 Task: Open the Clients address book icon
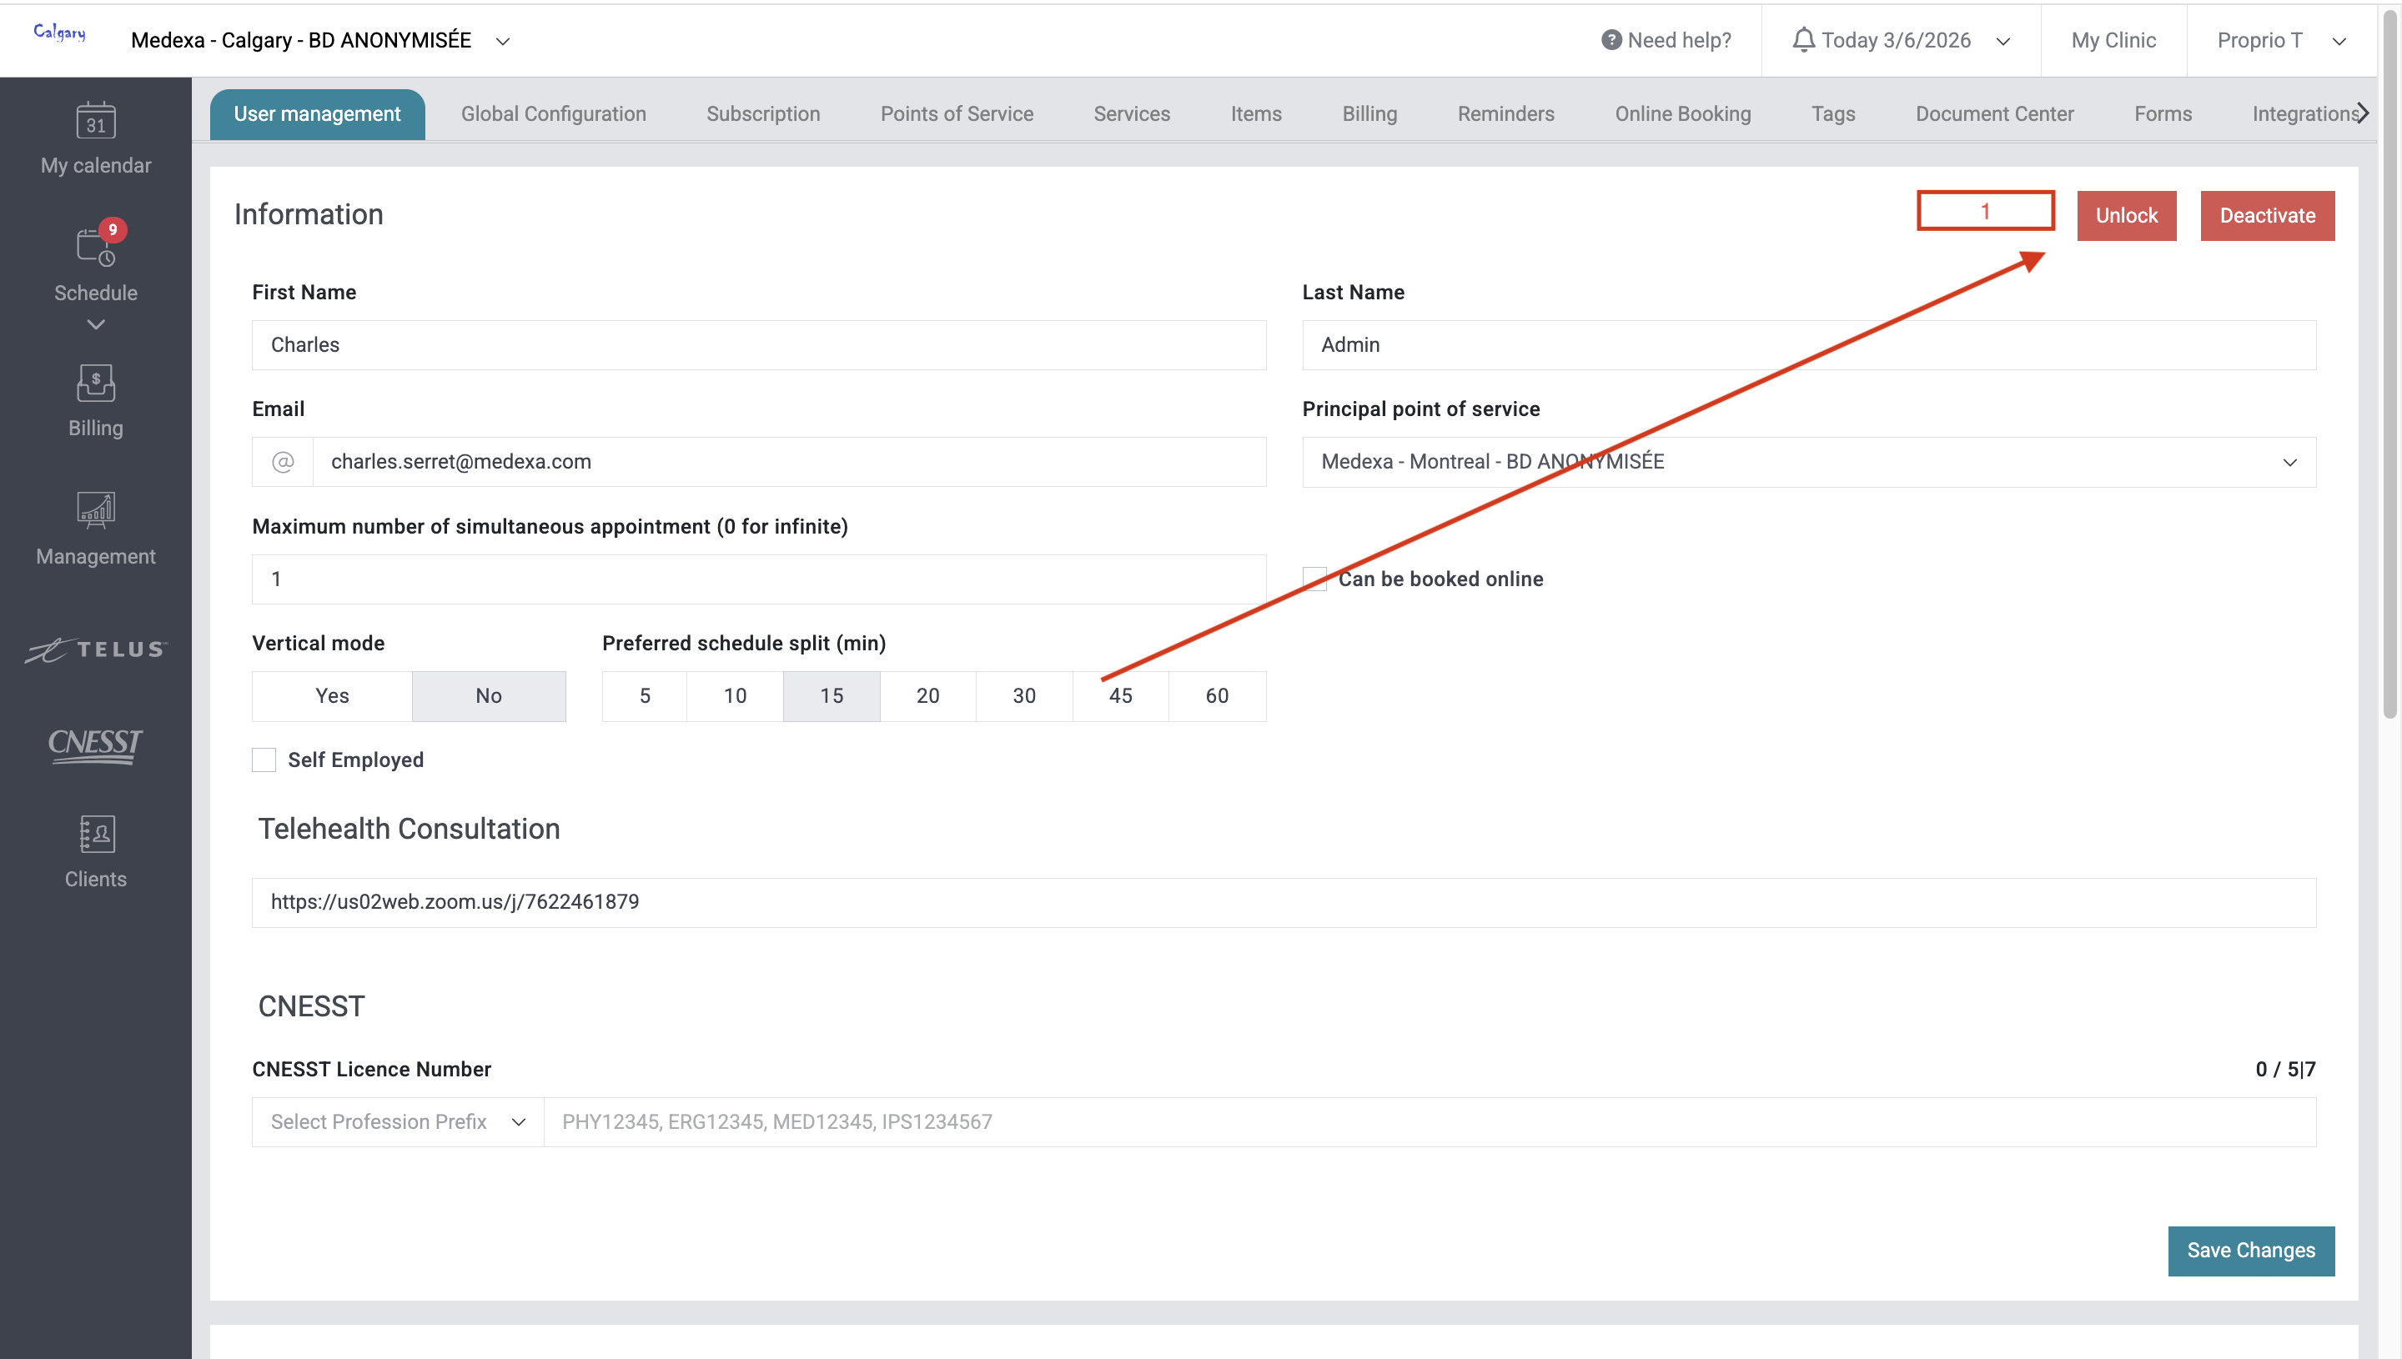95,835
